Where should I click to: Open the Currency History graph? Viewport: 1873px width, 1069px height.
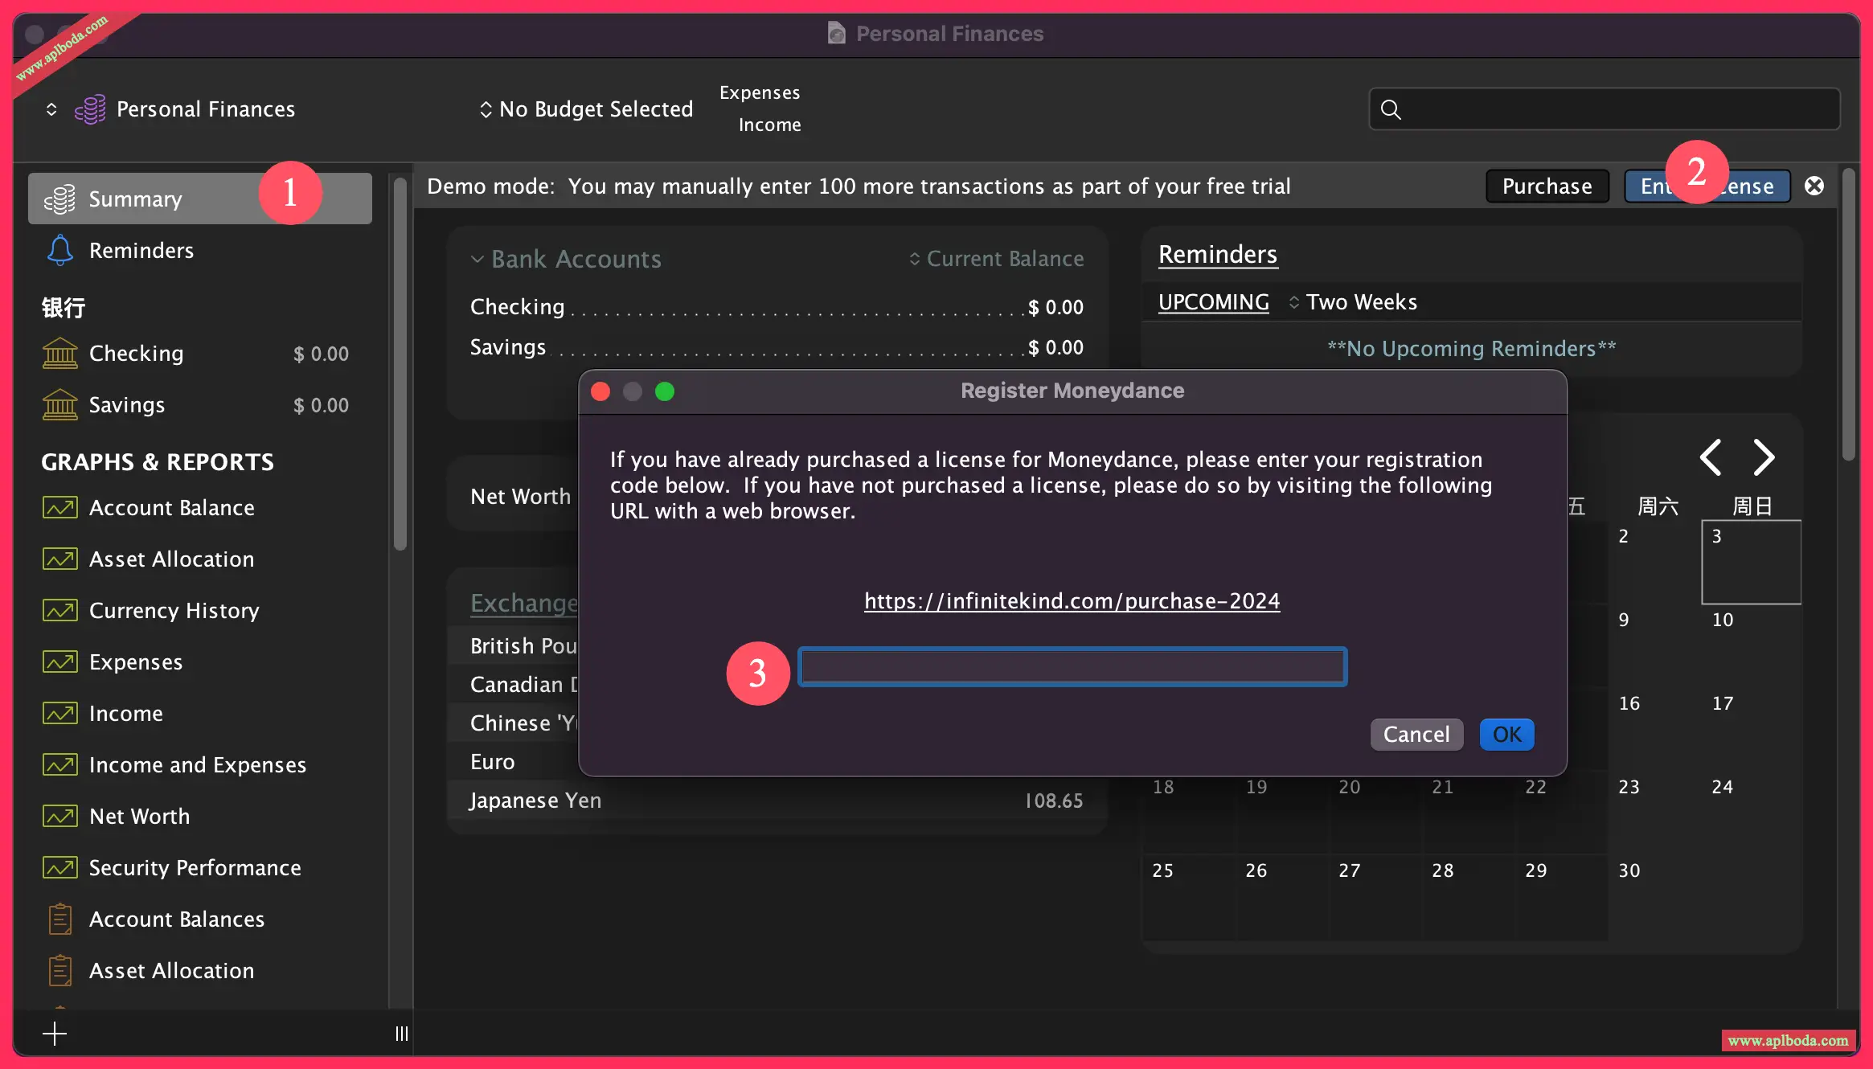click(174, 611)
